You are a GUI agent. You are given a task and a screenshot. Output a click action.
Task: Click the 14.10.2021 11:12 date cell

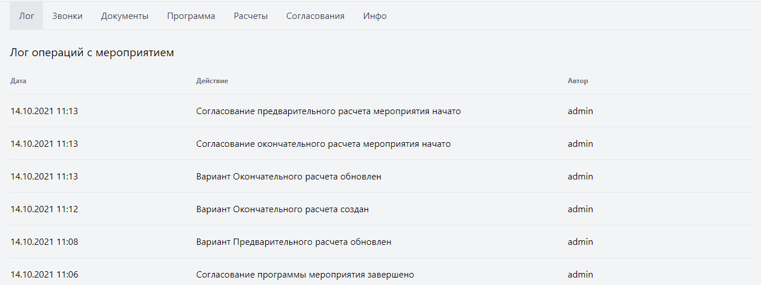44,209
